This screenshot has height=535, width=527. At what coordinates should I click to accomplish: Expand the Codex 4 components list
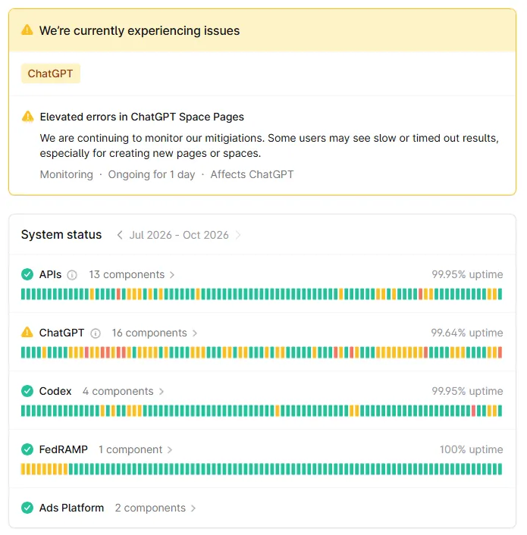(x=123, y=391)
